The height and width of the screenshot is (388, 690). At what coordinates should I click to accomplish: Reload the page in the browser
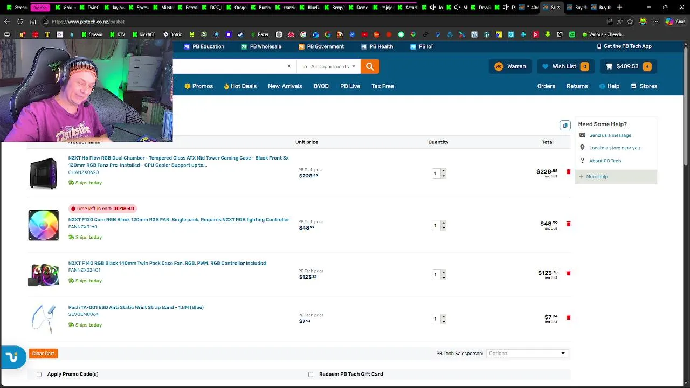[20, 22]
